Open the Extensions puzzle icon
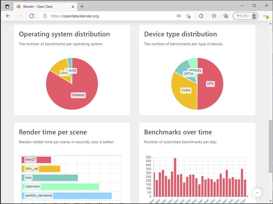Image resolution: width=273 pixels, height=204 pixels. point(201,16)
